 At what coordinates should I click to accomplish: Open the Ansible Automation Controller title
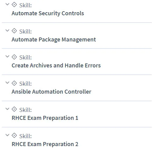(52, 92)
